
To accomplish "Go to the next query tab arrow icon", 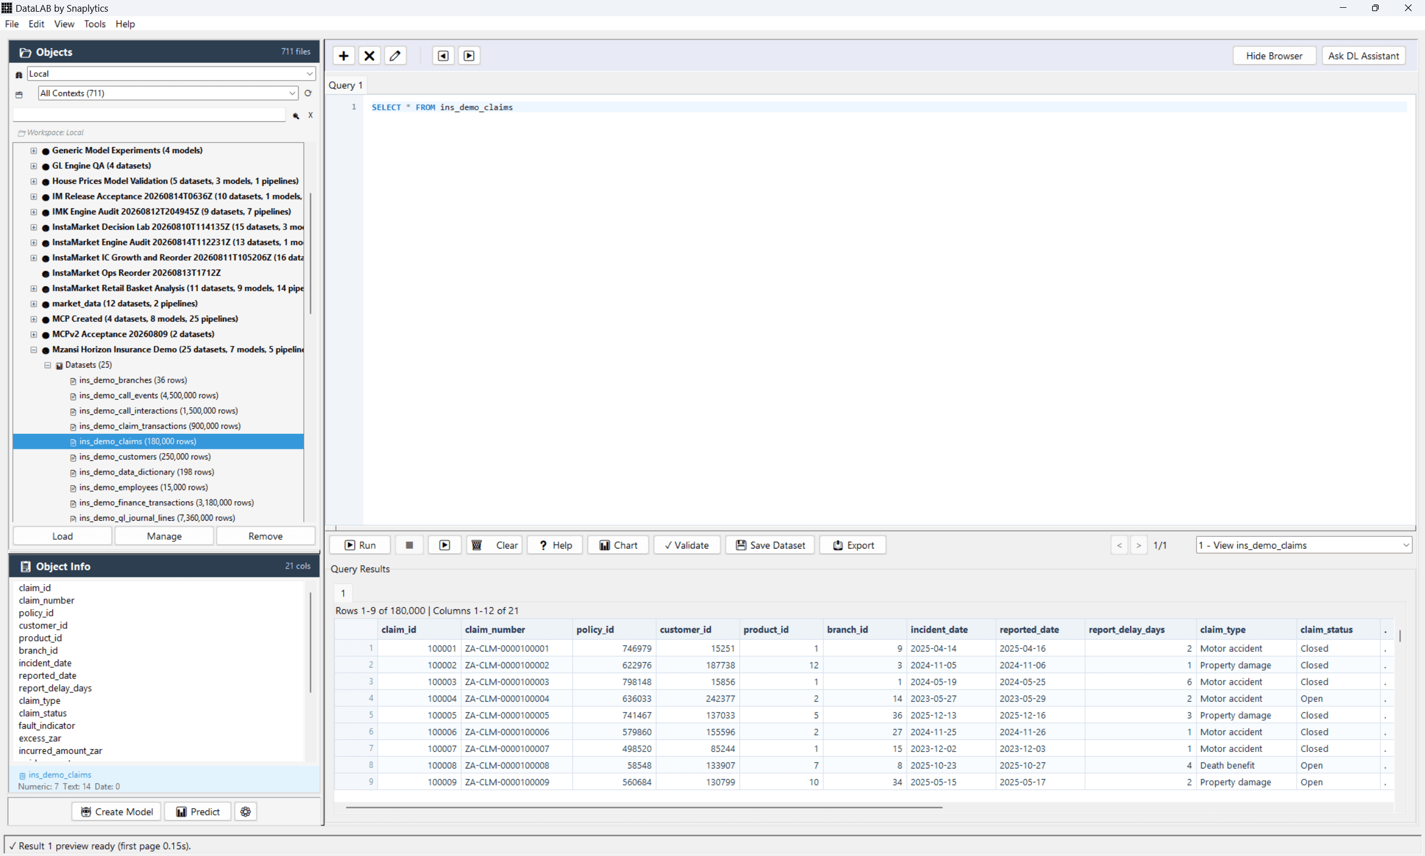I will tap(469, 56).
